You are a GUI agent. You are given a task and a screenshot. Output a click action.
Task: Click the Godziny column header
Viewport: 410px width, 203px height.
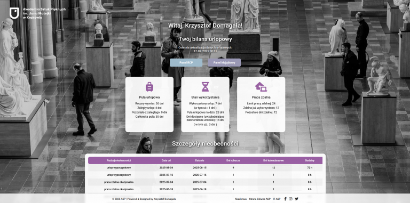(310, 160)
